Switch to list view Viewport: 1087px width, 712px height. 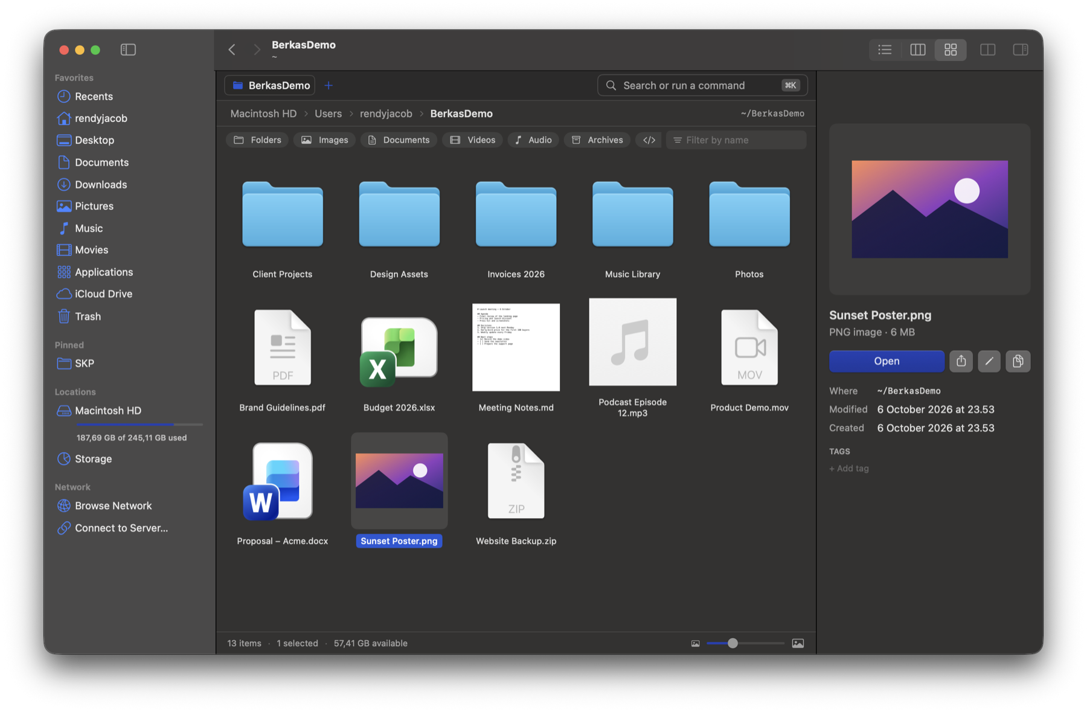point(885,50)
